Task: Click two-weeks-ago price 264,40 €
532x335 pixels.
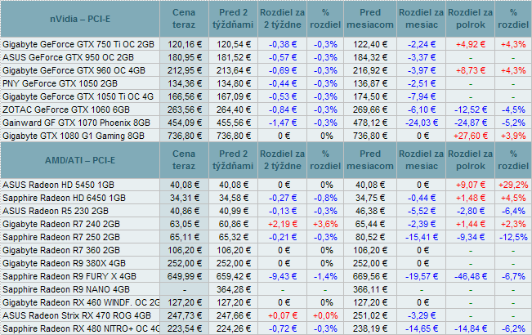Action: tap(234, 109)
